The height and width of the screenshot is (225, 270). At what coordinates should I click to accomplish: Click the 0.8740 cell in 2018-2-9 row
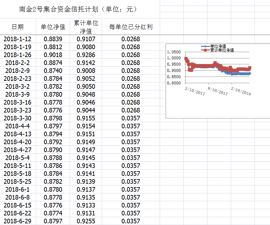click(x=53, y=71)
